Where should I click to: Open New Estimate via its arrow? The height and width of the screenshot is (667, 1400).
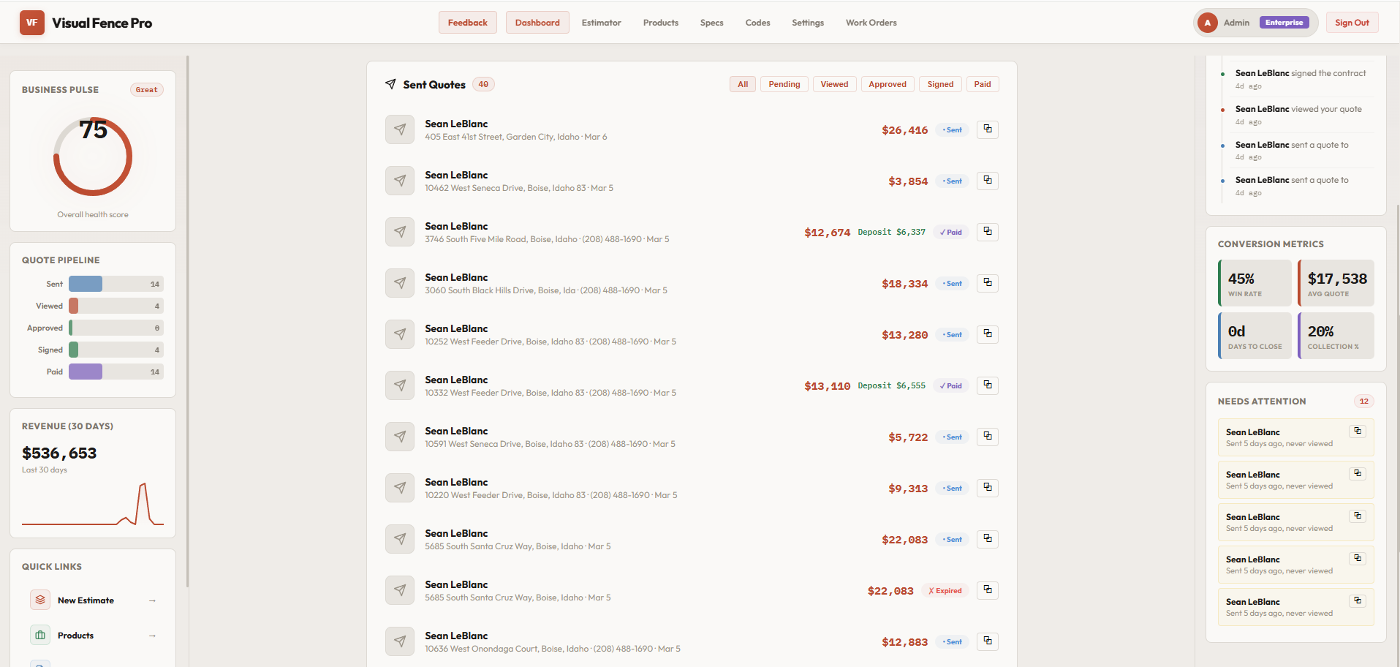(152, 600)
